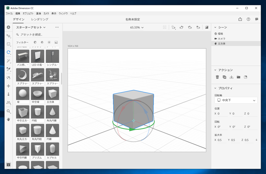Open the help question mark icon

tap(248, 19)
